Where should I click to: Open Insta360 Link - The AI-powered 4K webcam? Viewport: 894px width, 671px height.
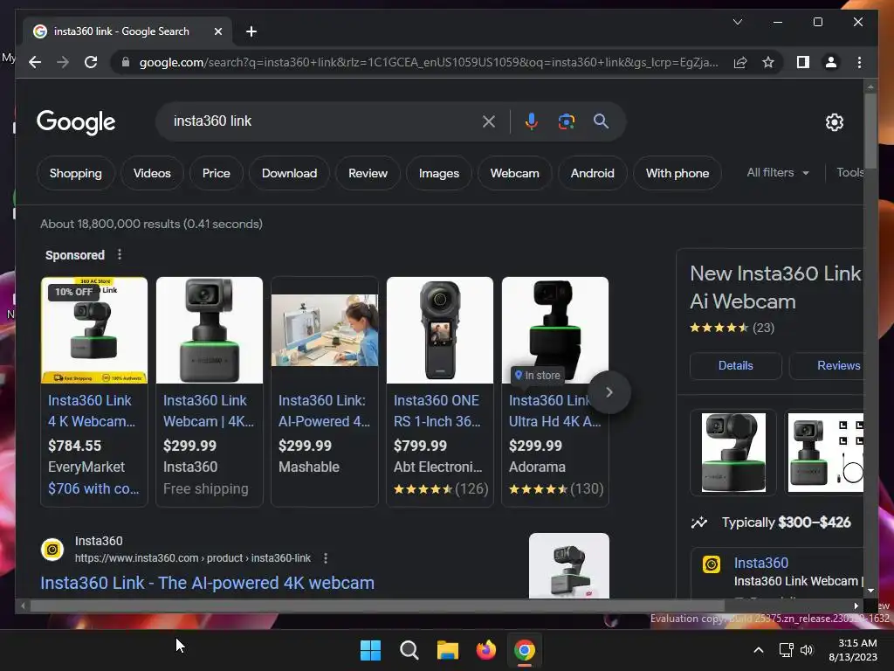pos(207,583)
